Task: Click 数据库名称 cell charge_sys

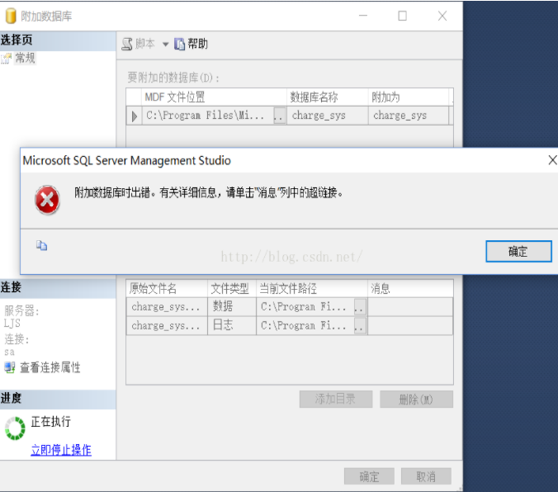Action: coord(327,116)
